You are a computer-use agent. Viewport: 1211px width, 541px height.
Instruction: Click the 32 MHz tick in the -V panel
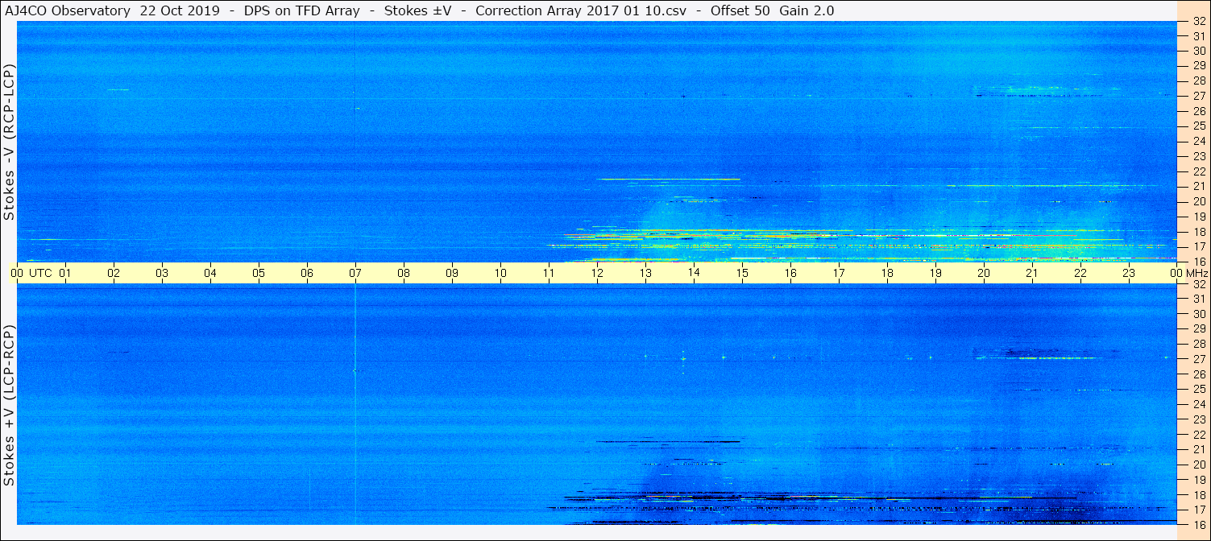1199,22
